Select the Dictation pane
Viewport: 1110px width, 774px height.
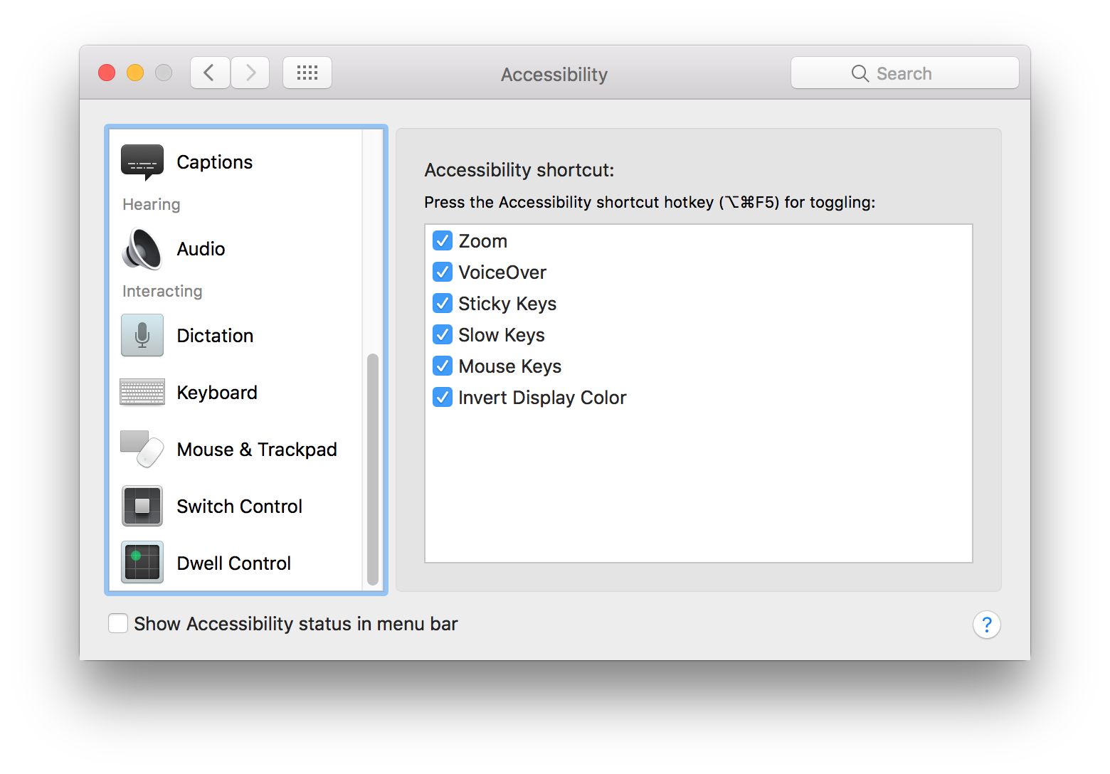tap(214, 335)
